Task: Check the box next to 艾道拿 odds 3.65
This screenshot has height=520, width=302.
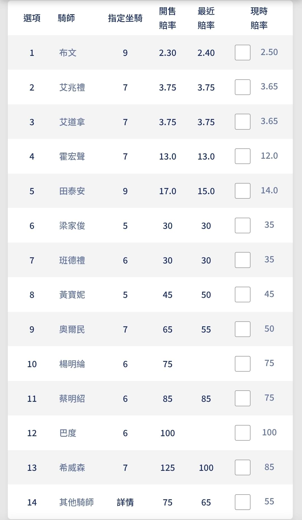Action: tap(243, 122)
